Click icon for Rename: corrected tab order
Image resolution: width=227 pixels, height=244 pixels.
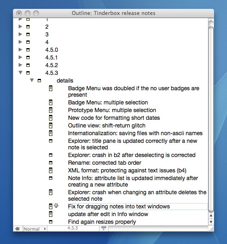(51, 163)
